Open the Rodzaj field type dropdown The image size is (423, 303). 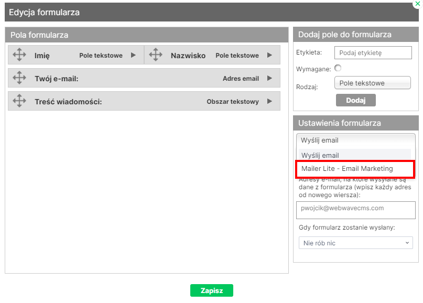(372, 83)
